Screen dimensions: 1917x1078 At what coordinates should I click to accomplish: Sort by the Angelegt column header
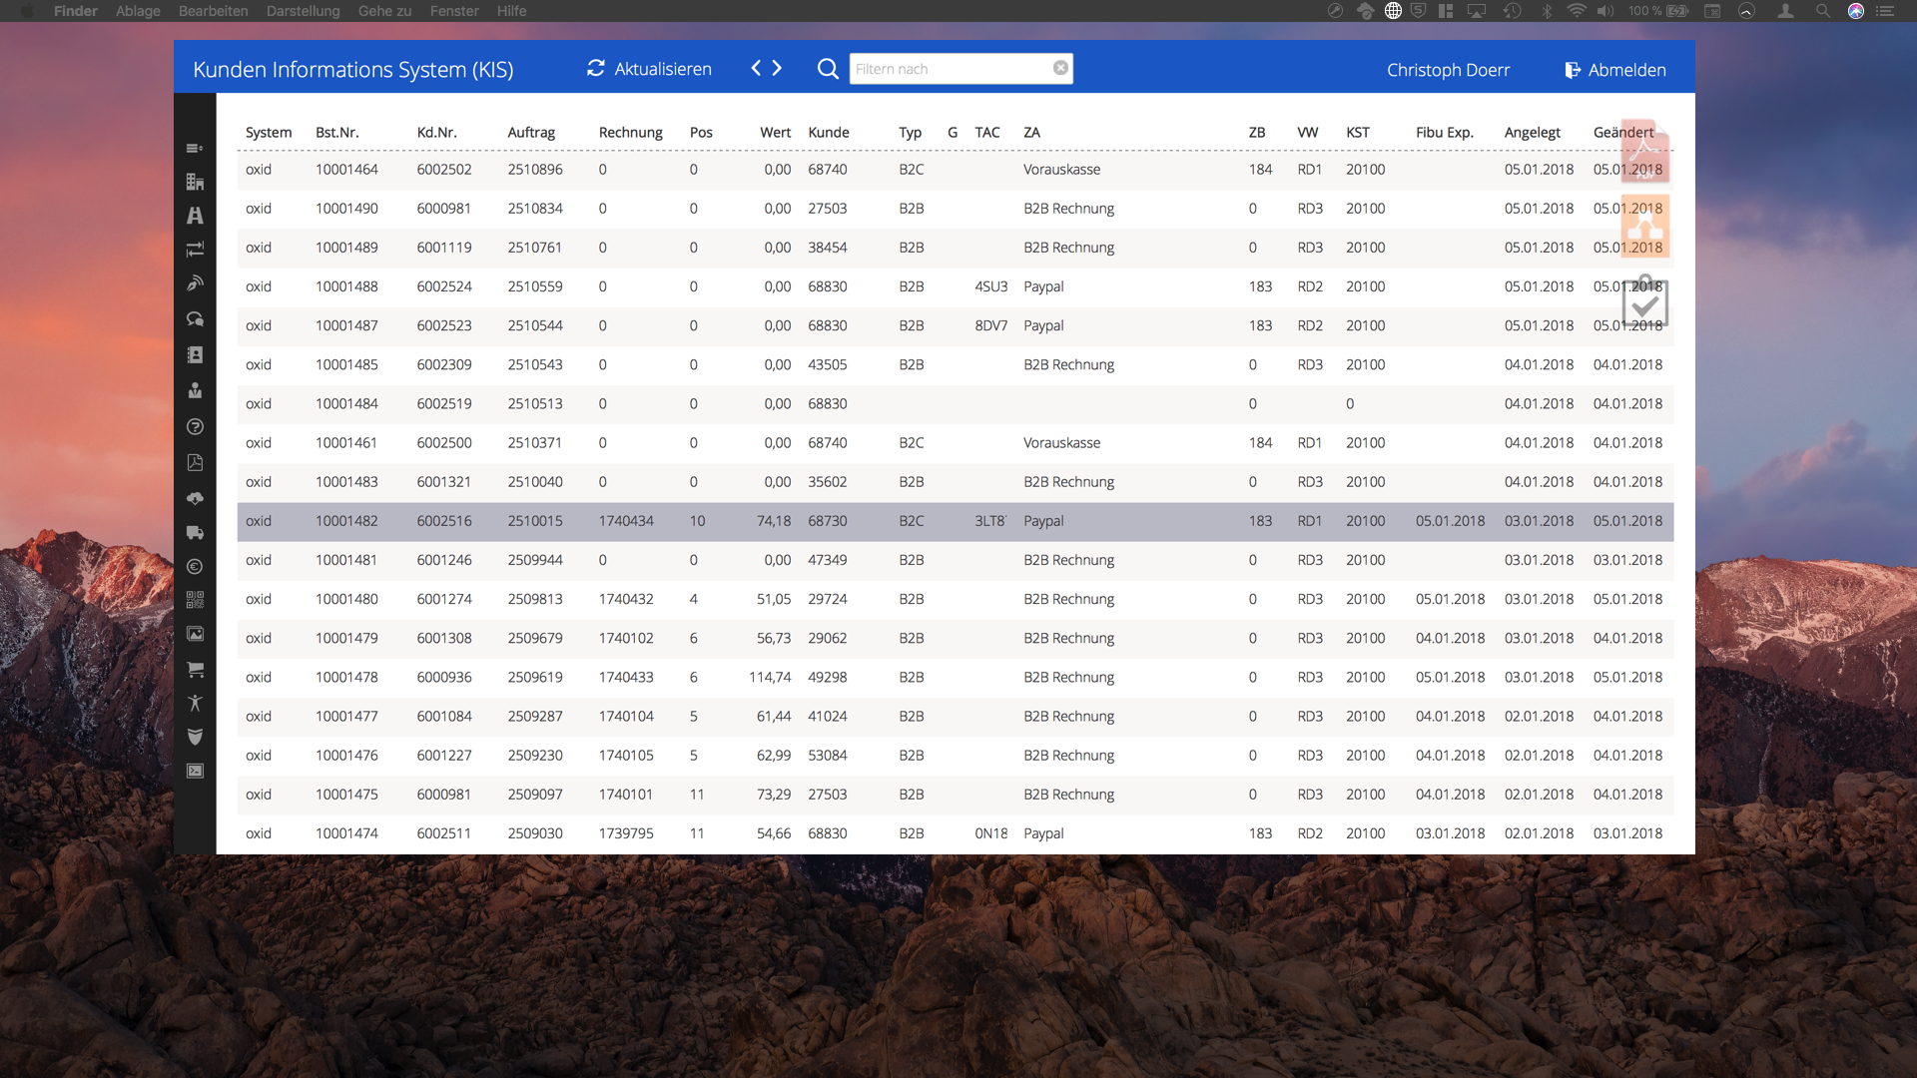[x=1532, y=133]
